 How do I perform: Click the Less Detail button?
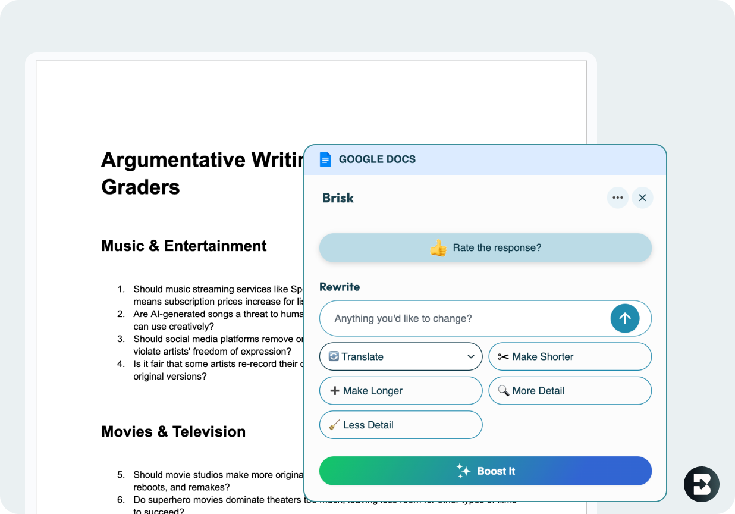(x=401, y=425)
